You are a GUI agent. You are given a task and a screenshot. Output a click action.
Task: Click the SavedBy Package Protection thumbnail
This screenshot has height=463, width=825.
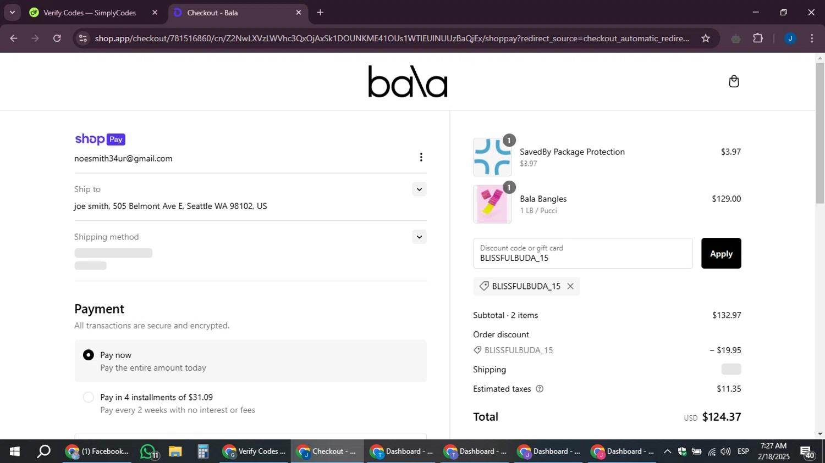tap(492, 157)
